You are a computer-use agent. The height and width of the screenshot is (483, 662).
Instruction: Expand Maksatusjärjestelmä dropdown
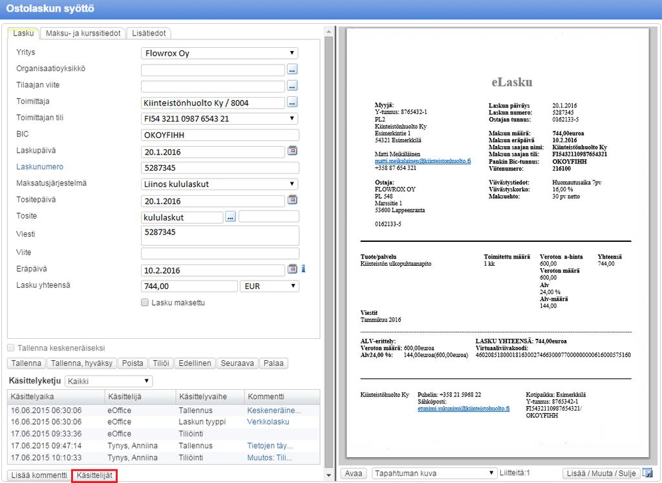(x=220, y=184)
